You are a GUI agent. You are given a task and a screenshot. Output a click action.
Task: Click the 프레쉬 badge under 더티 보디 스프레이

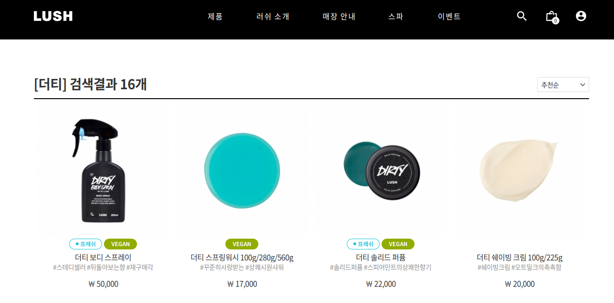86,244
